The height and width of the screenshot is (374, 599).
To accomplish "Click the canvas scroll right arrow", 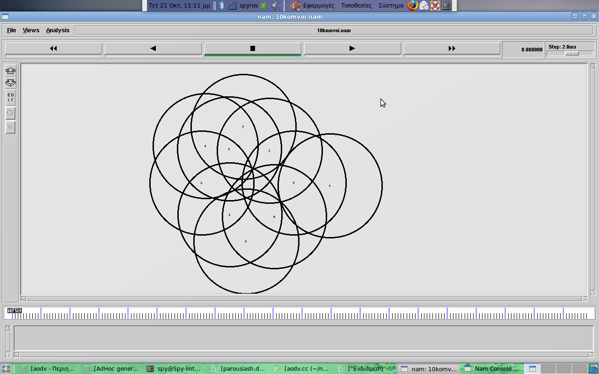I will pos(584,299).
